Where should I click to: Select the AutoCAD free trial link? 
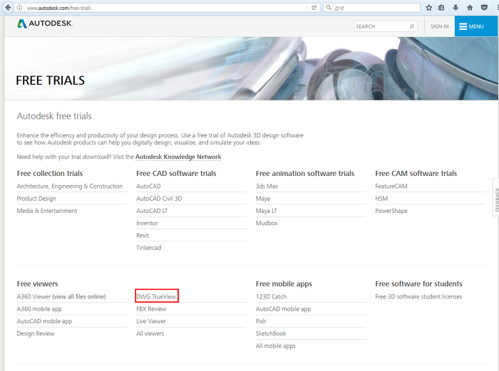[148, 187]
